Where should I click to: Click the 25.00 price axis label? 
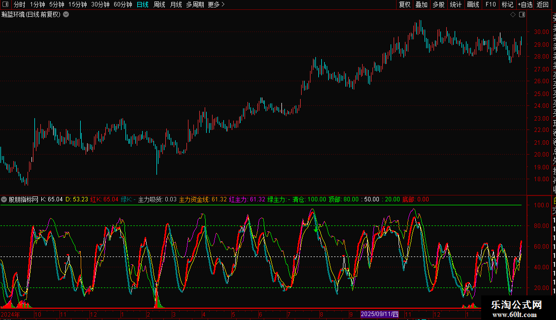tap(541, 94)
